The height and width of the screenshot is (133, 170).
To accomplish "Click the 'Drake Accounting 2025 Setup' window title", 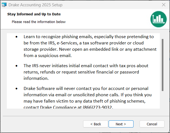I will tap(35, 5).
